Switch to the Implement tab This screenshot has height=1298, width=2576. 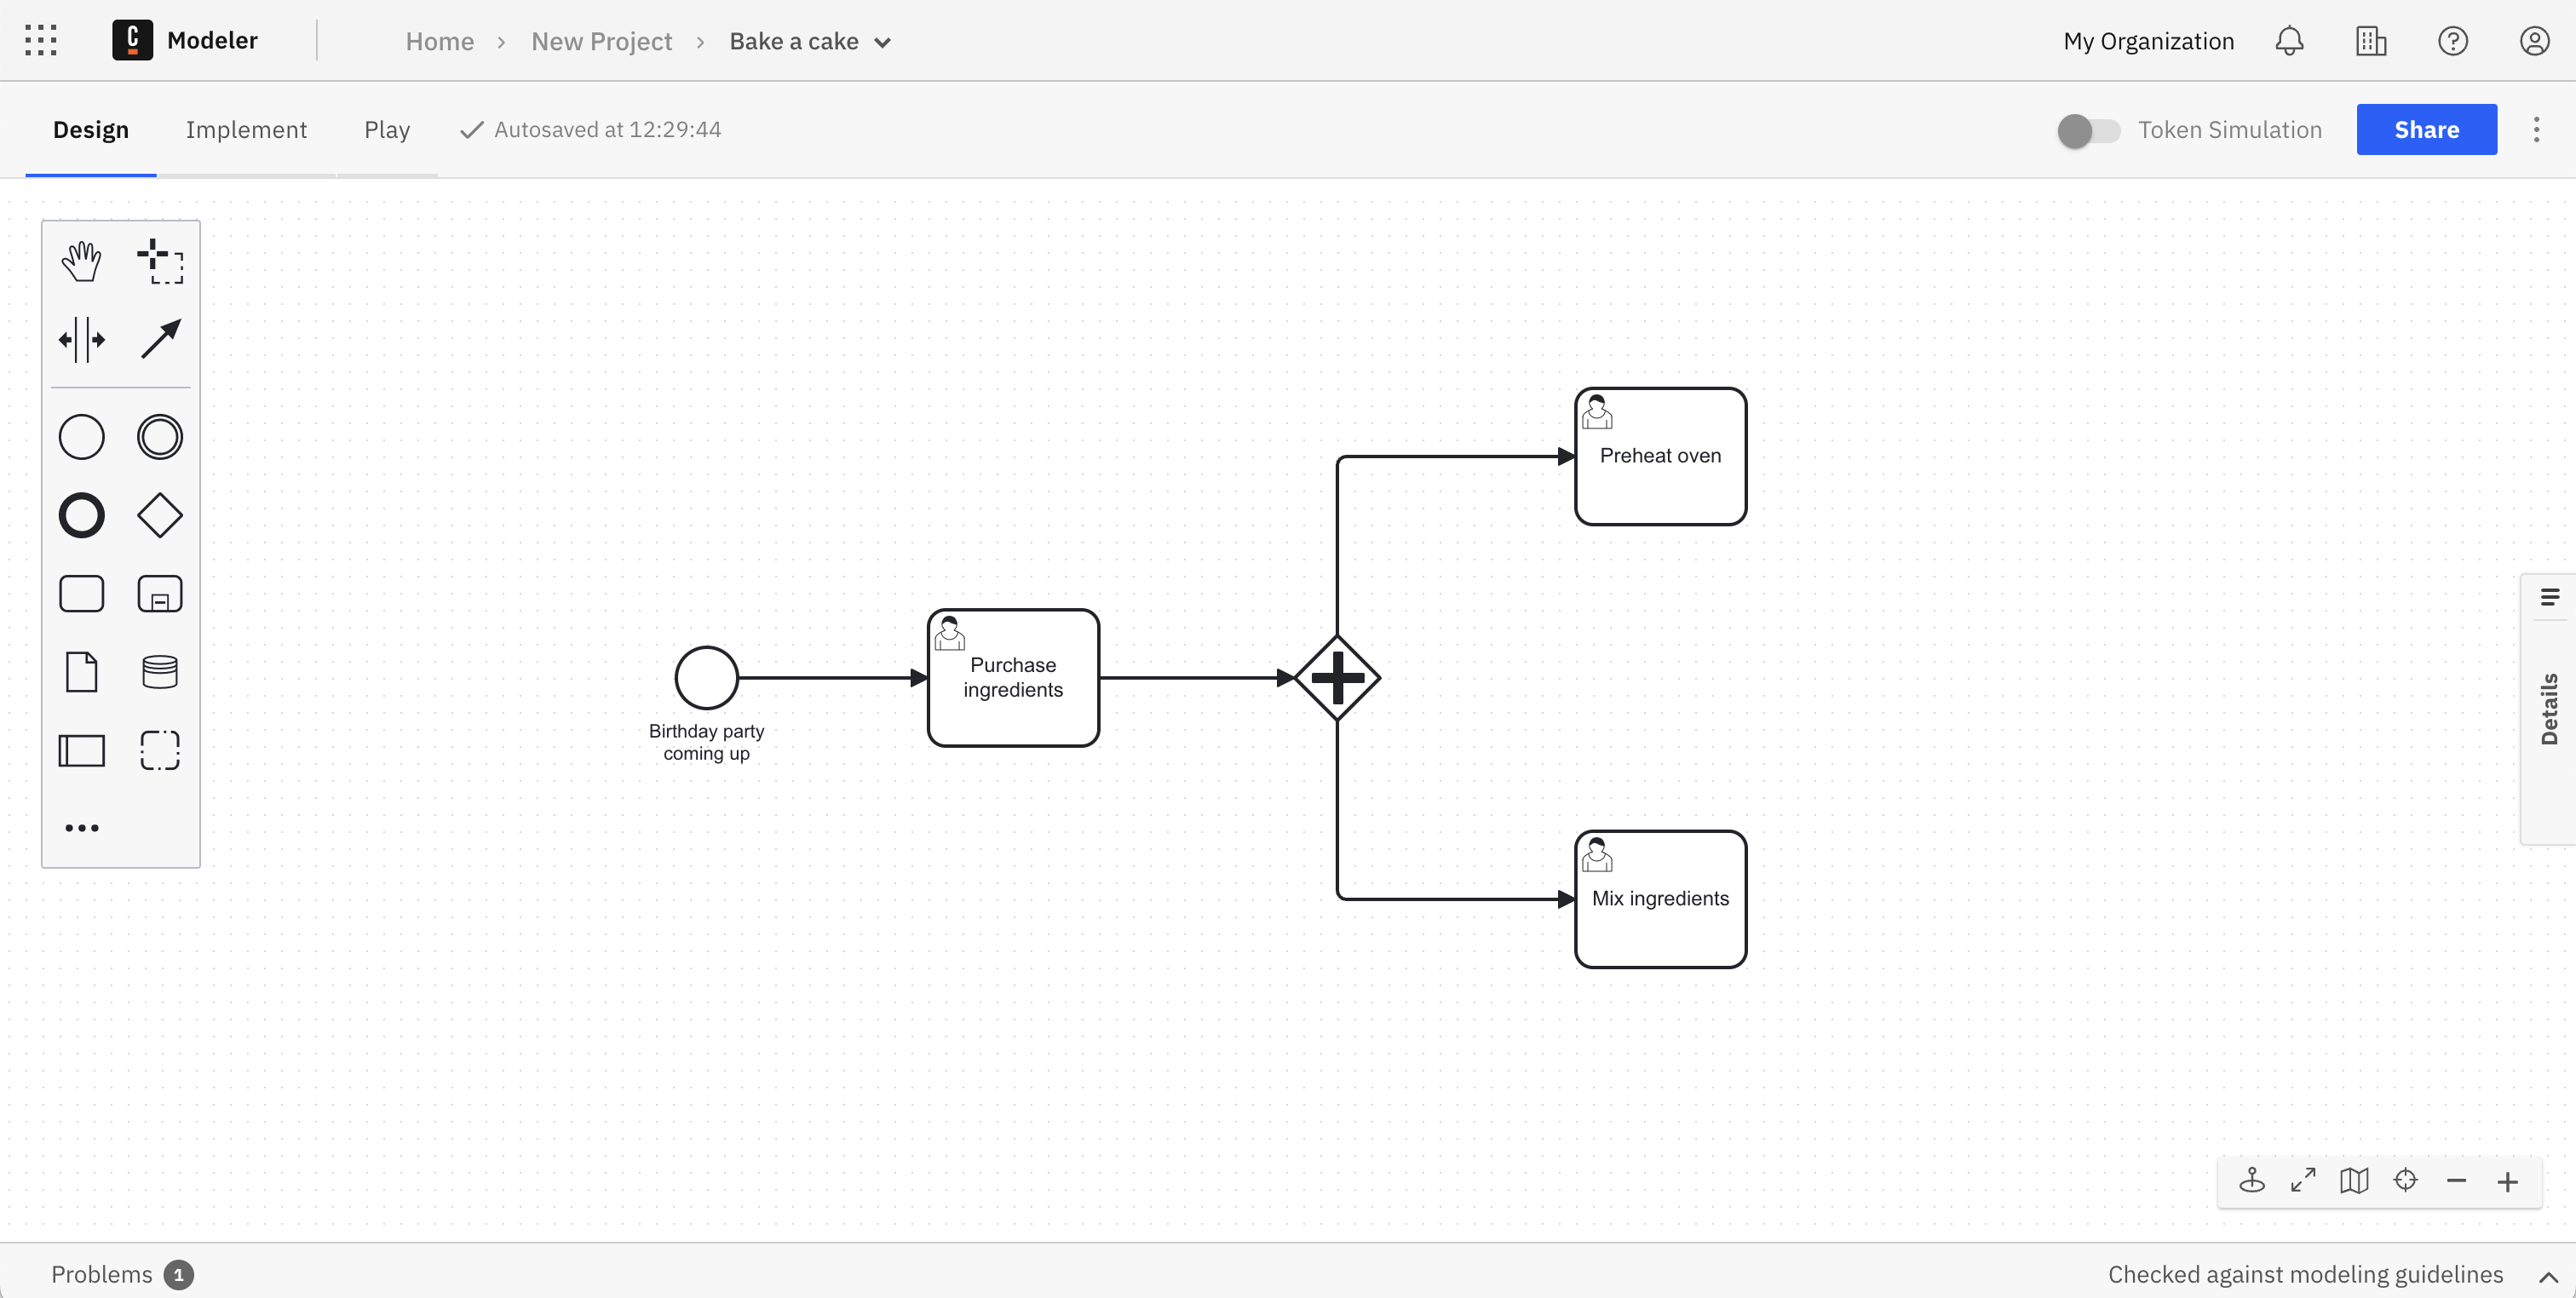pos(246,129)
